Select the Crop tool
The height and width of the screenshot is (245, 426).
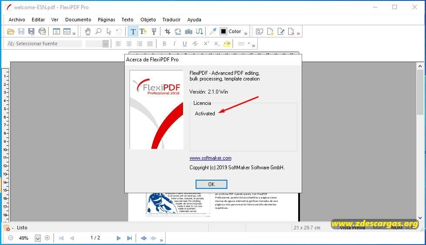pos(167,31)
